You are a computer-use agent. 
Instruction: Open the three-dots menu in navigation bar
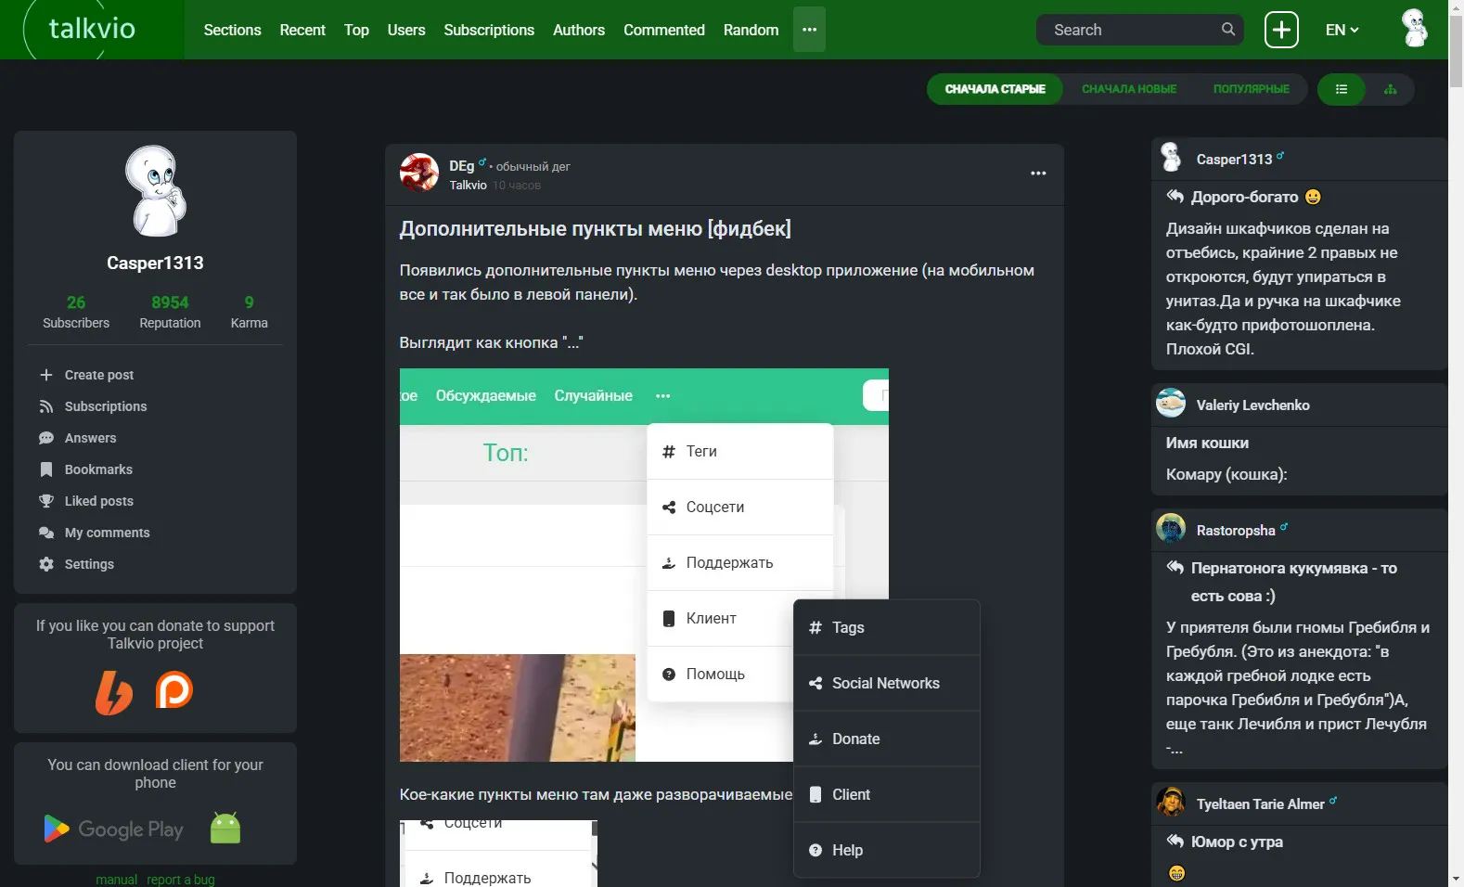pyautogui.click(x=809, y=30)
